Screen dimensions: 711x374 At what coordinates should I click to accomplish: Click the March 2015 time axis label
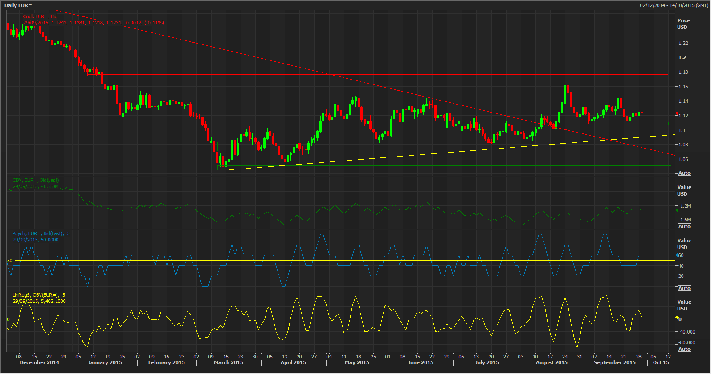coord(229,362)
